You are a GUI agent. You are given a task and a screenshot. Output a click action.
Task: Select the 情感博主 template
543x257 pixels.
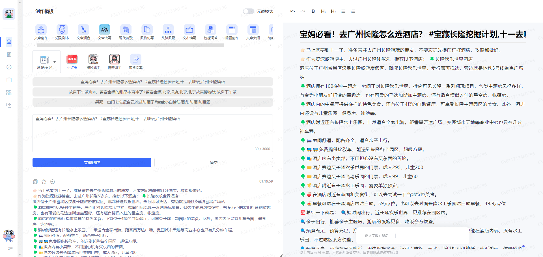[115, 62]
